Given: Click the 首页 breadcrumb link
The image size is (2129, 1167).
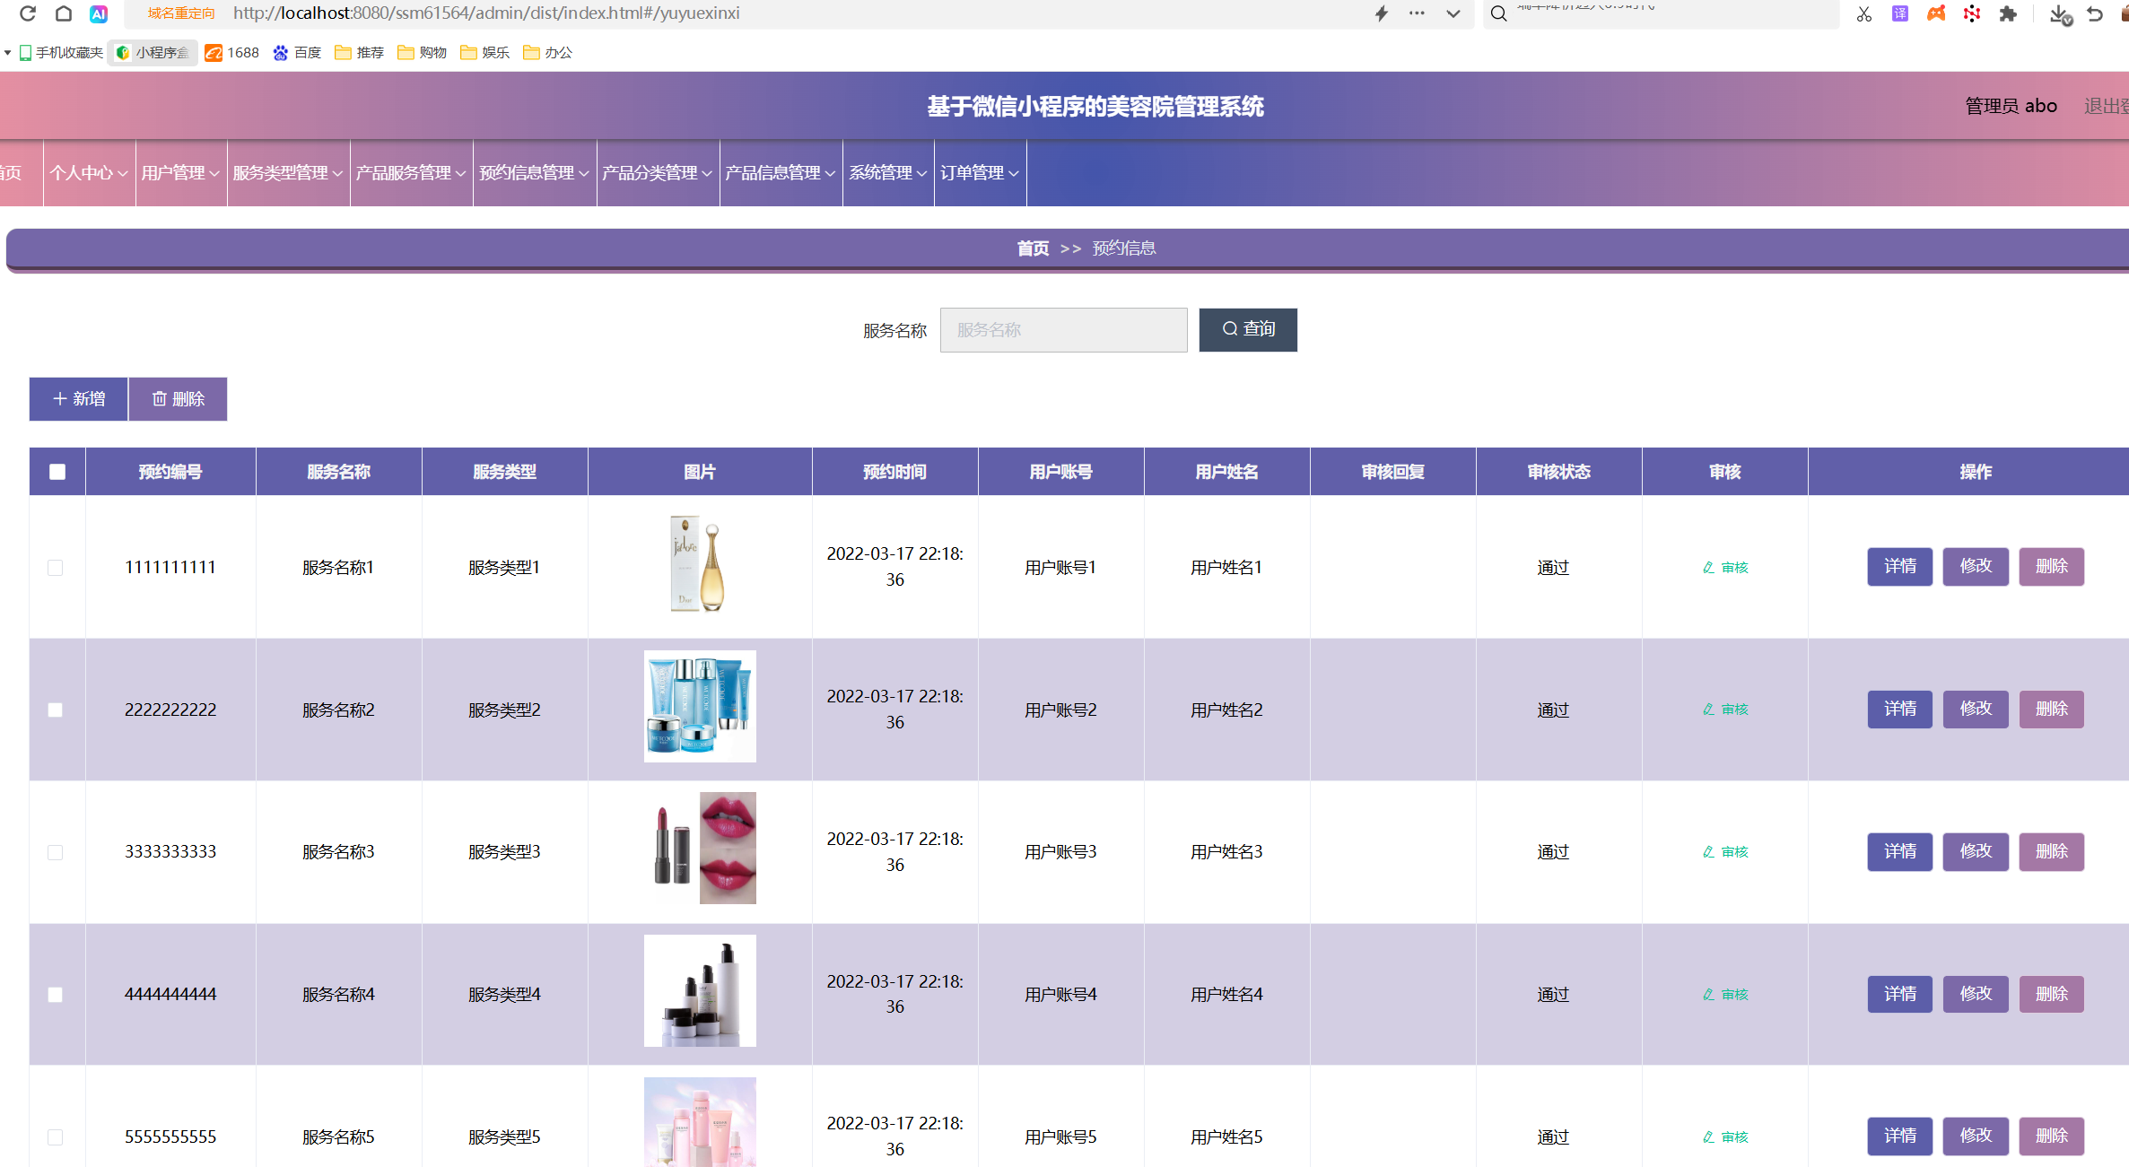Looking at the screenshot, I should [x=1033, y=248].
